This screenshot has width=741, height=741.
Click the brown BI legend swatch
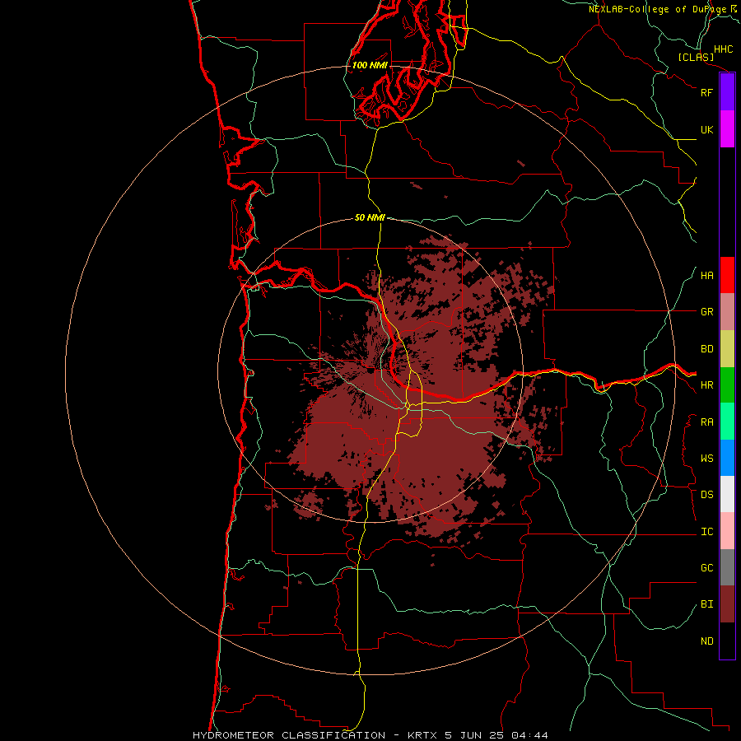coord(727,604)
